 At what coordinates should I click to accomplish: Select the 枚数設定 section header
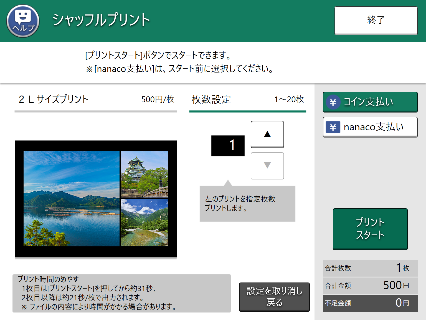(x=247, y=99)
